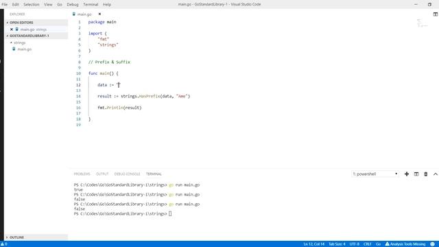Open the Debug menu

click(73, 5)
